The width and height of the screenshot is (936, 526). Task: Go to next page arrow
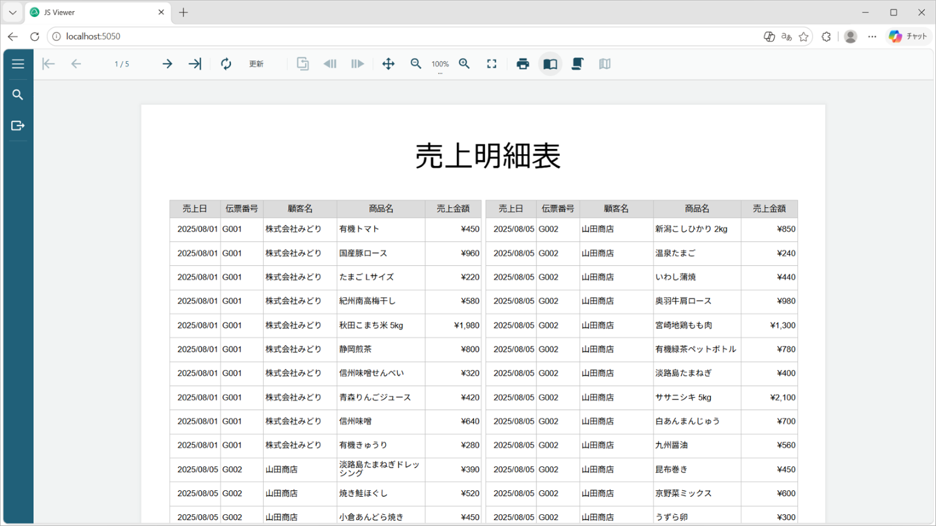(x=167, y=64)
